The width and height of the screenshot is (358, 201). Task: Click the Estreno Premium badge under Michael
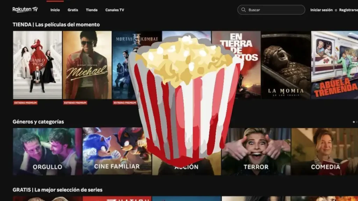click(x=75, y=103)
